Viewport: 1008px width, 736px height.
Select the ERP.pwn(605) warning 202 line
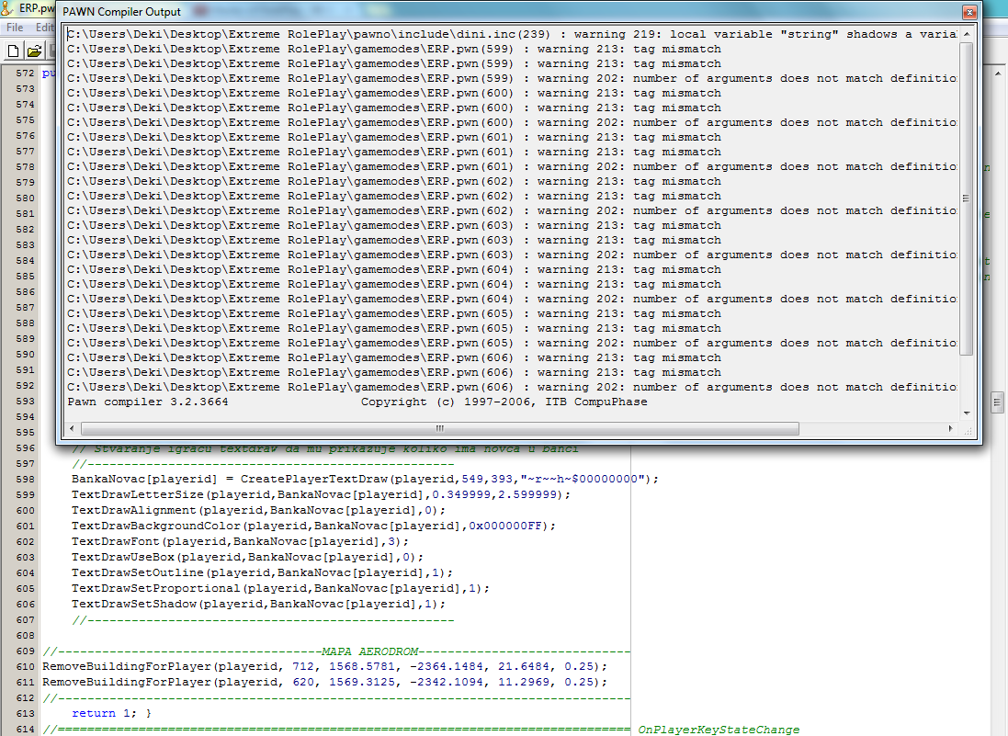[512, 344]
